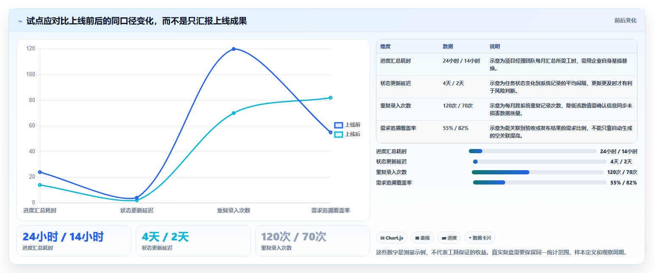This screenshot has height=273, width=654.
Task: Select the 表格 tag chip
Action: point(423,238)
